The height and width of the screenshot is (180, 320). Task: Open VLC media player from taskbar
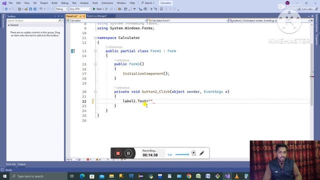236,176
